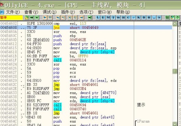Screen dimensions: 181x126
Task: Click mov dword ptr fs:[eax], esp instruction
Action: [85, 48]
